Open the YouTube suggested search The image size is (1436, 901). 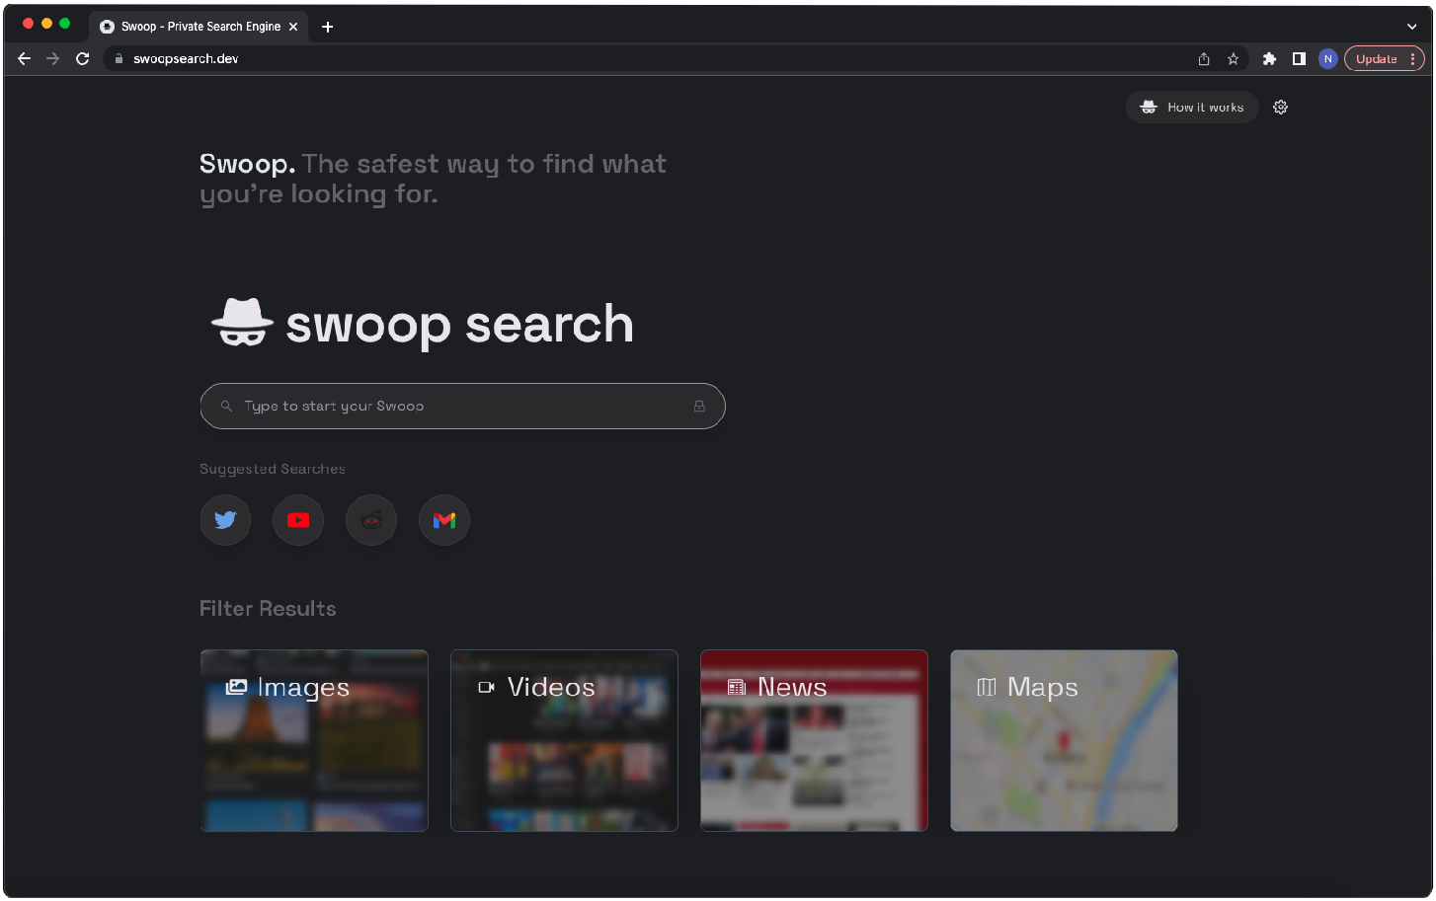click(298, 520)
